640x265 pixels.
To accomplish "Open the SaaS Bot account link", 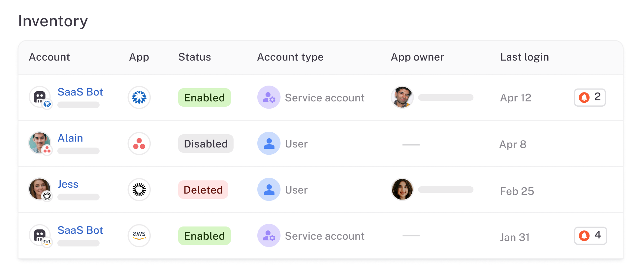I will click(80, 92).
